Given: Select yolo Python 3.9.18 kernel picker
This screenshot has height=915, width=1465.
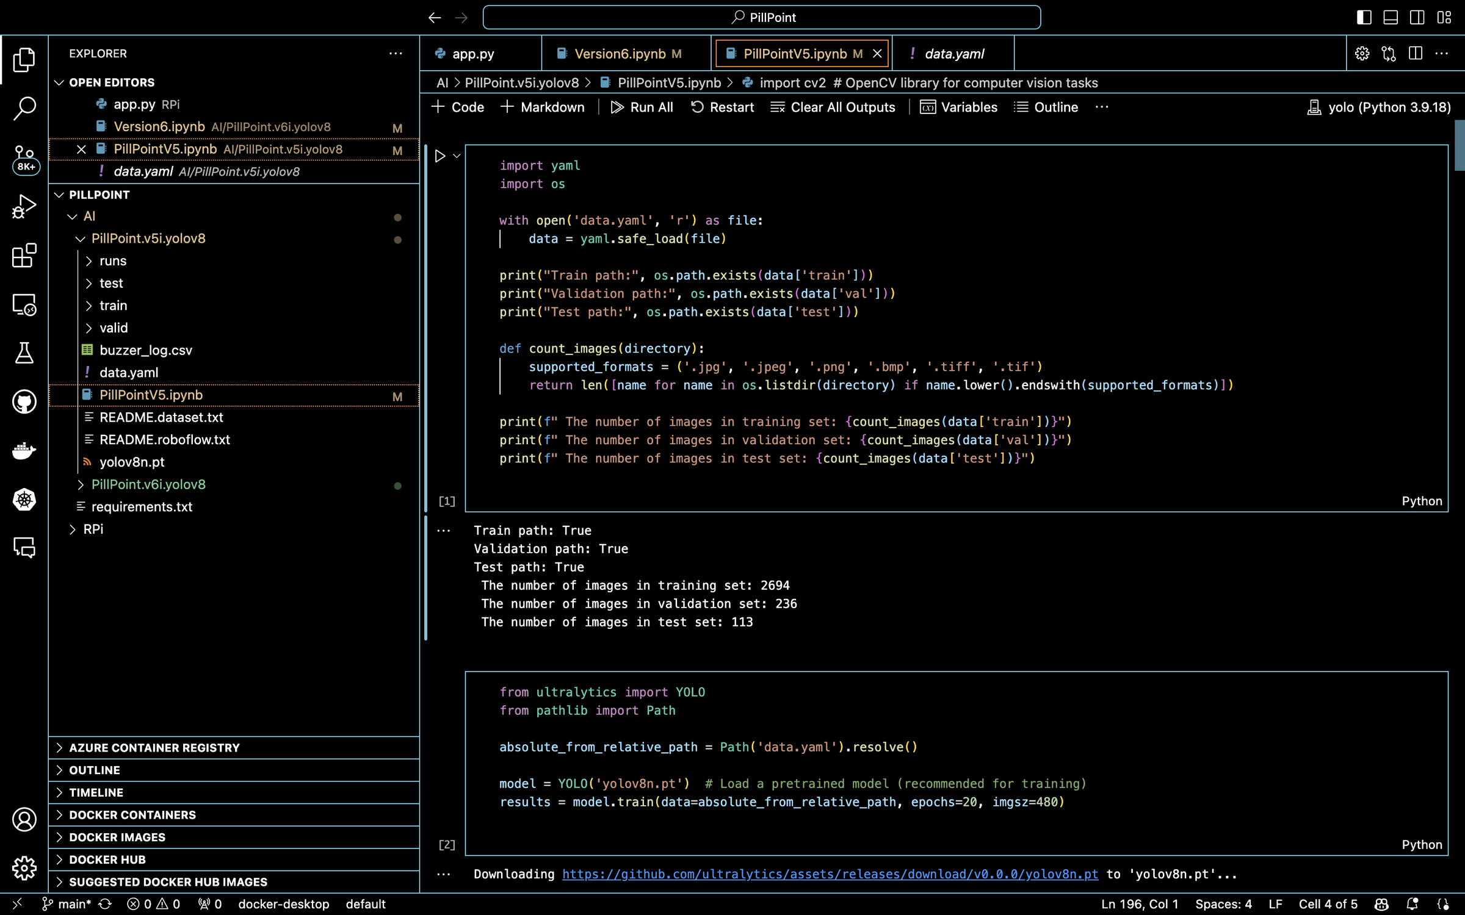Looking at the screenshot, I should pyautogui.click(x=1380, y=107).
